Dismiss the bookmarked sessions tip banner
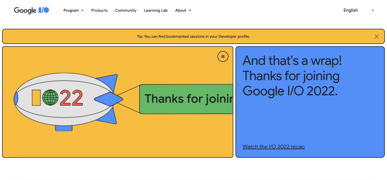Screen dimensions: 387x180 coord(376,36)
